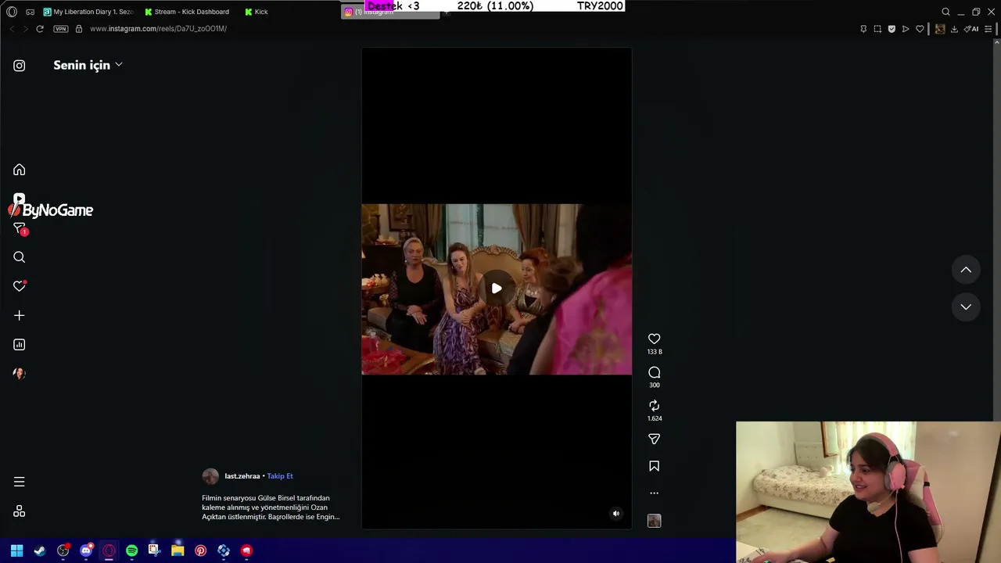This screenshot has width=1001, height=563.
Task: Reload the page with the refresh icon
Action: click(x=40, y=29)
